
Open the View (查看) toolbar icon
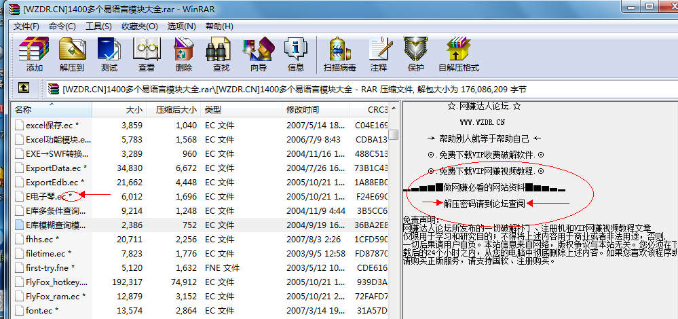[147, 54]
